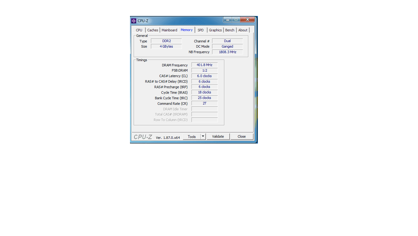Image resolution: width=418 pixels, height=236 pixels.
Task: Open the Caches tab
Action: pyautogui.click(x=153, y=30)
